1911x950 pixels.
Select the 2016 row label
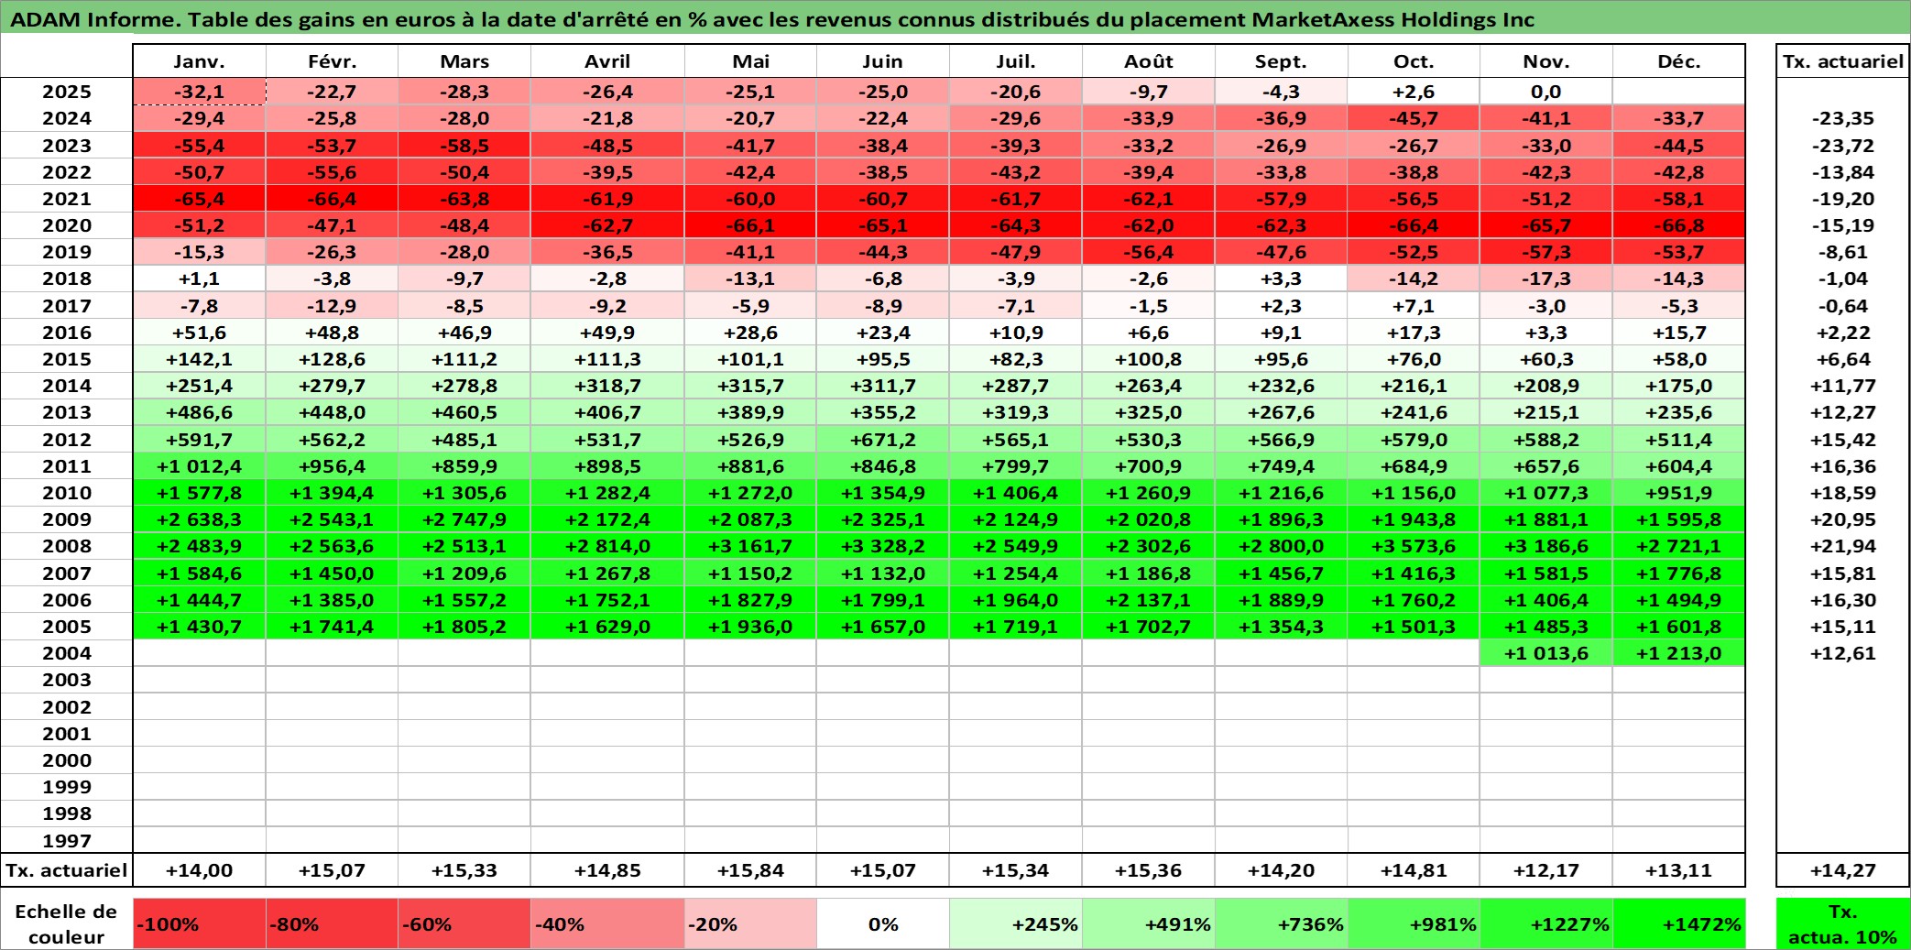[x=67, y=333]
